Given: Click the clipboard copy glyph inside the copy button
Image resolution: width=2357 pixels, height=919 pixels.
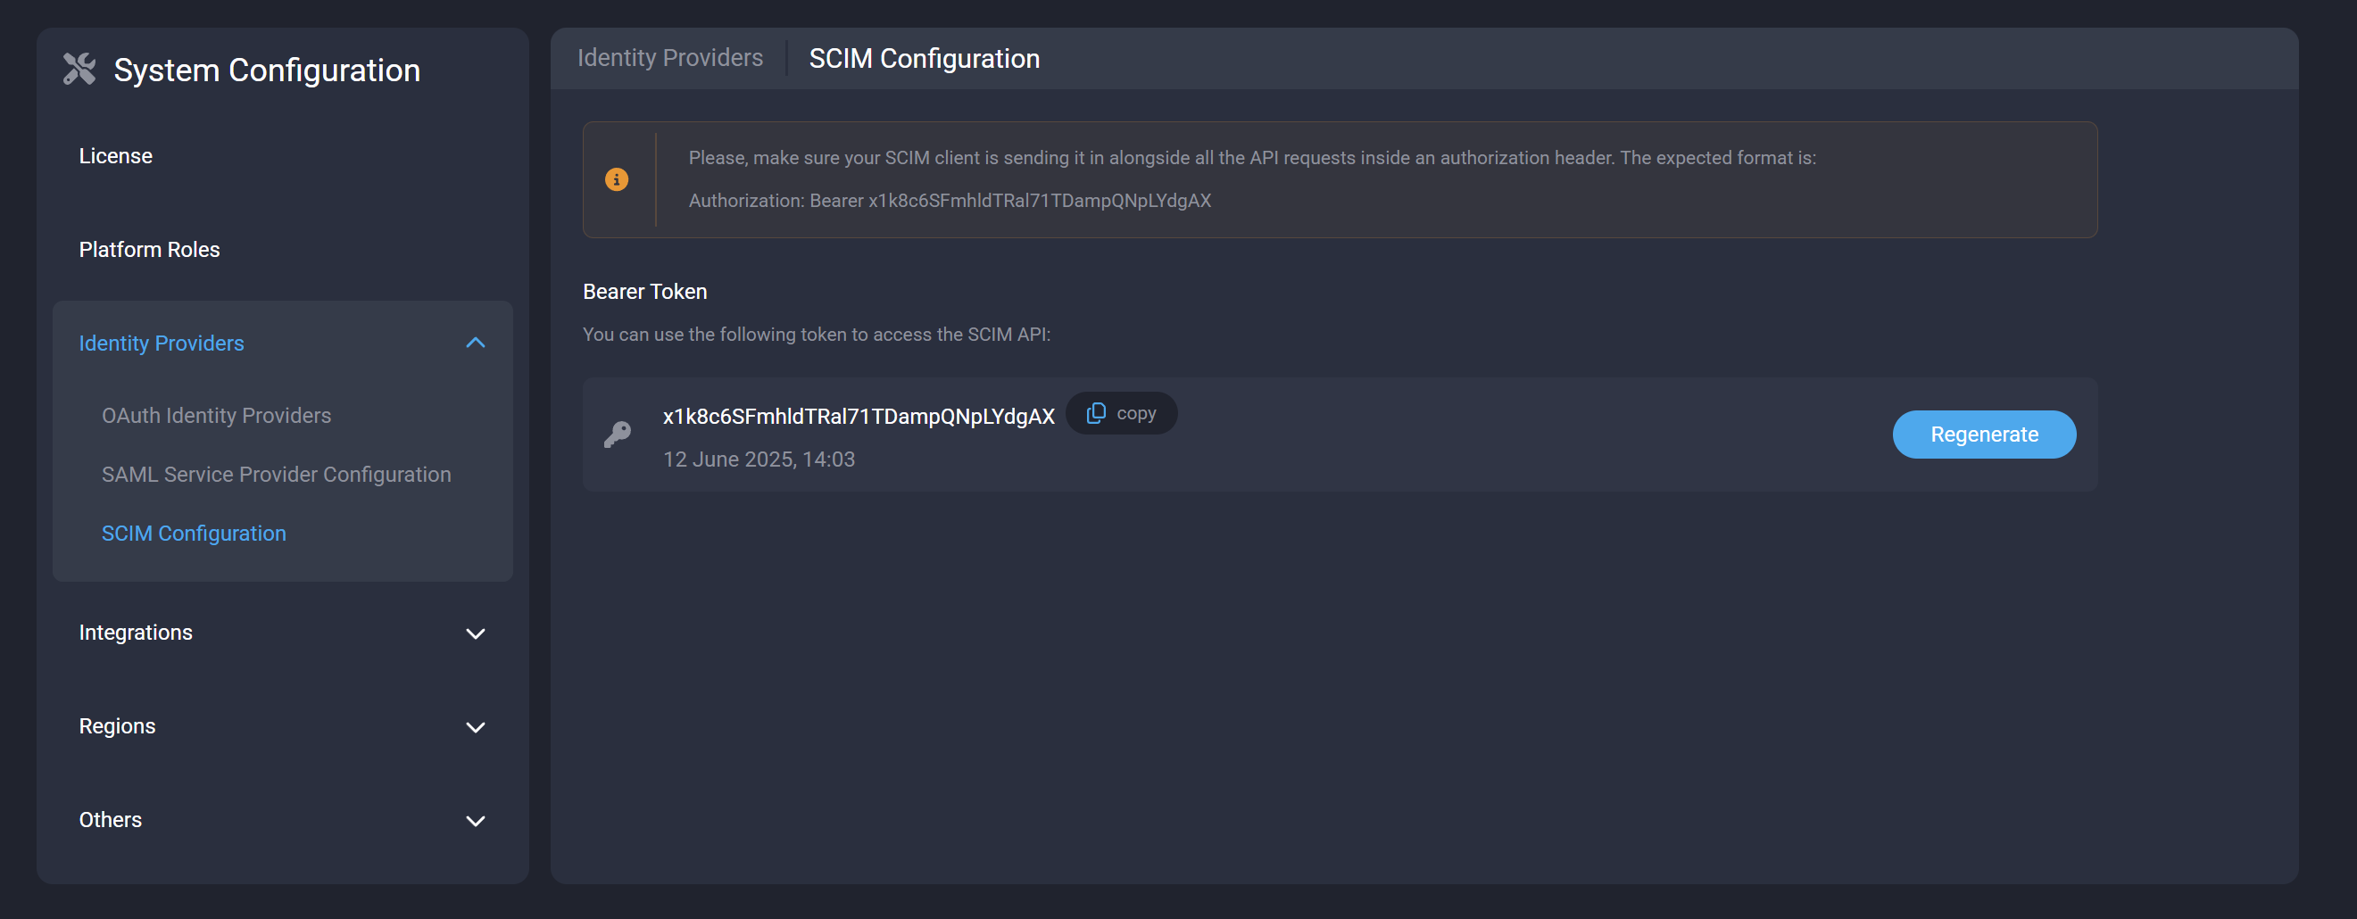Looking at the screenshot, I should [1096, 412].
